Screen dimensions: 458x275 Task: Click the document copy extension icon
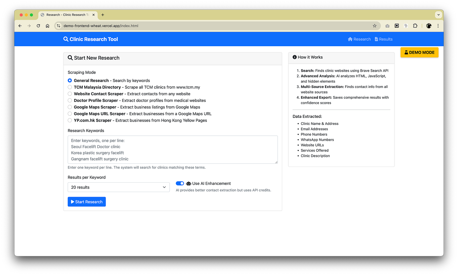[406, 26]
